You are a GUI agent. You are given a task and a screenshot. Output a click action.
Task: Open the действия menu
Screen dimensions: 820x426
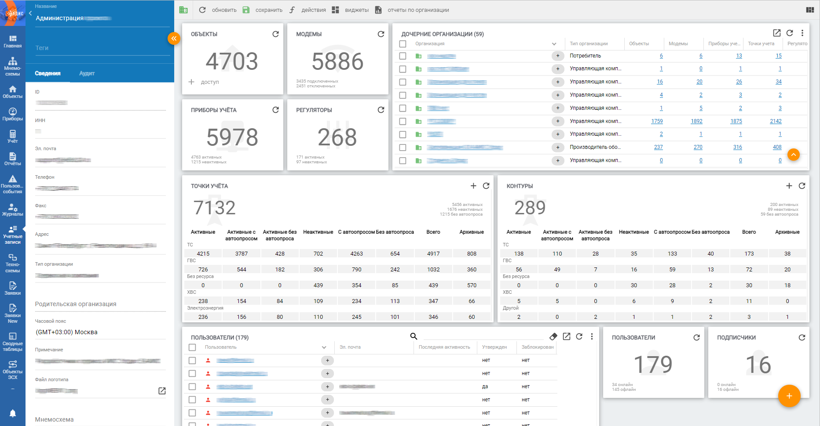tap(308, 10)
